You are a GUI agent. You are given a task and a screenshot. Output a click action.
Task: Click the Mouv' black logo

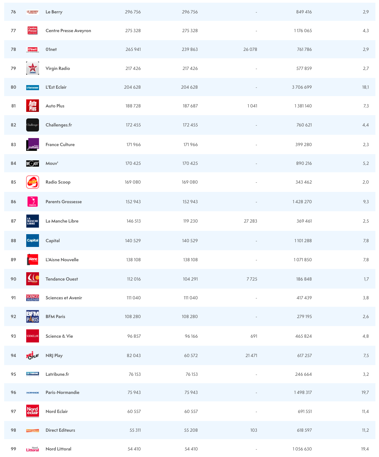pos(32,163)
